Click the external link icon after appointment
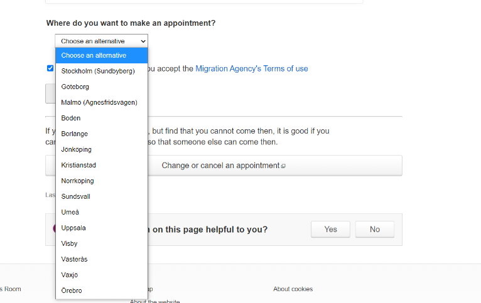This screenshot has width=481, height=303. [283, 166]
